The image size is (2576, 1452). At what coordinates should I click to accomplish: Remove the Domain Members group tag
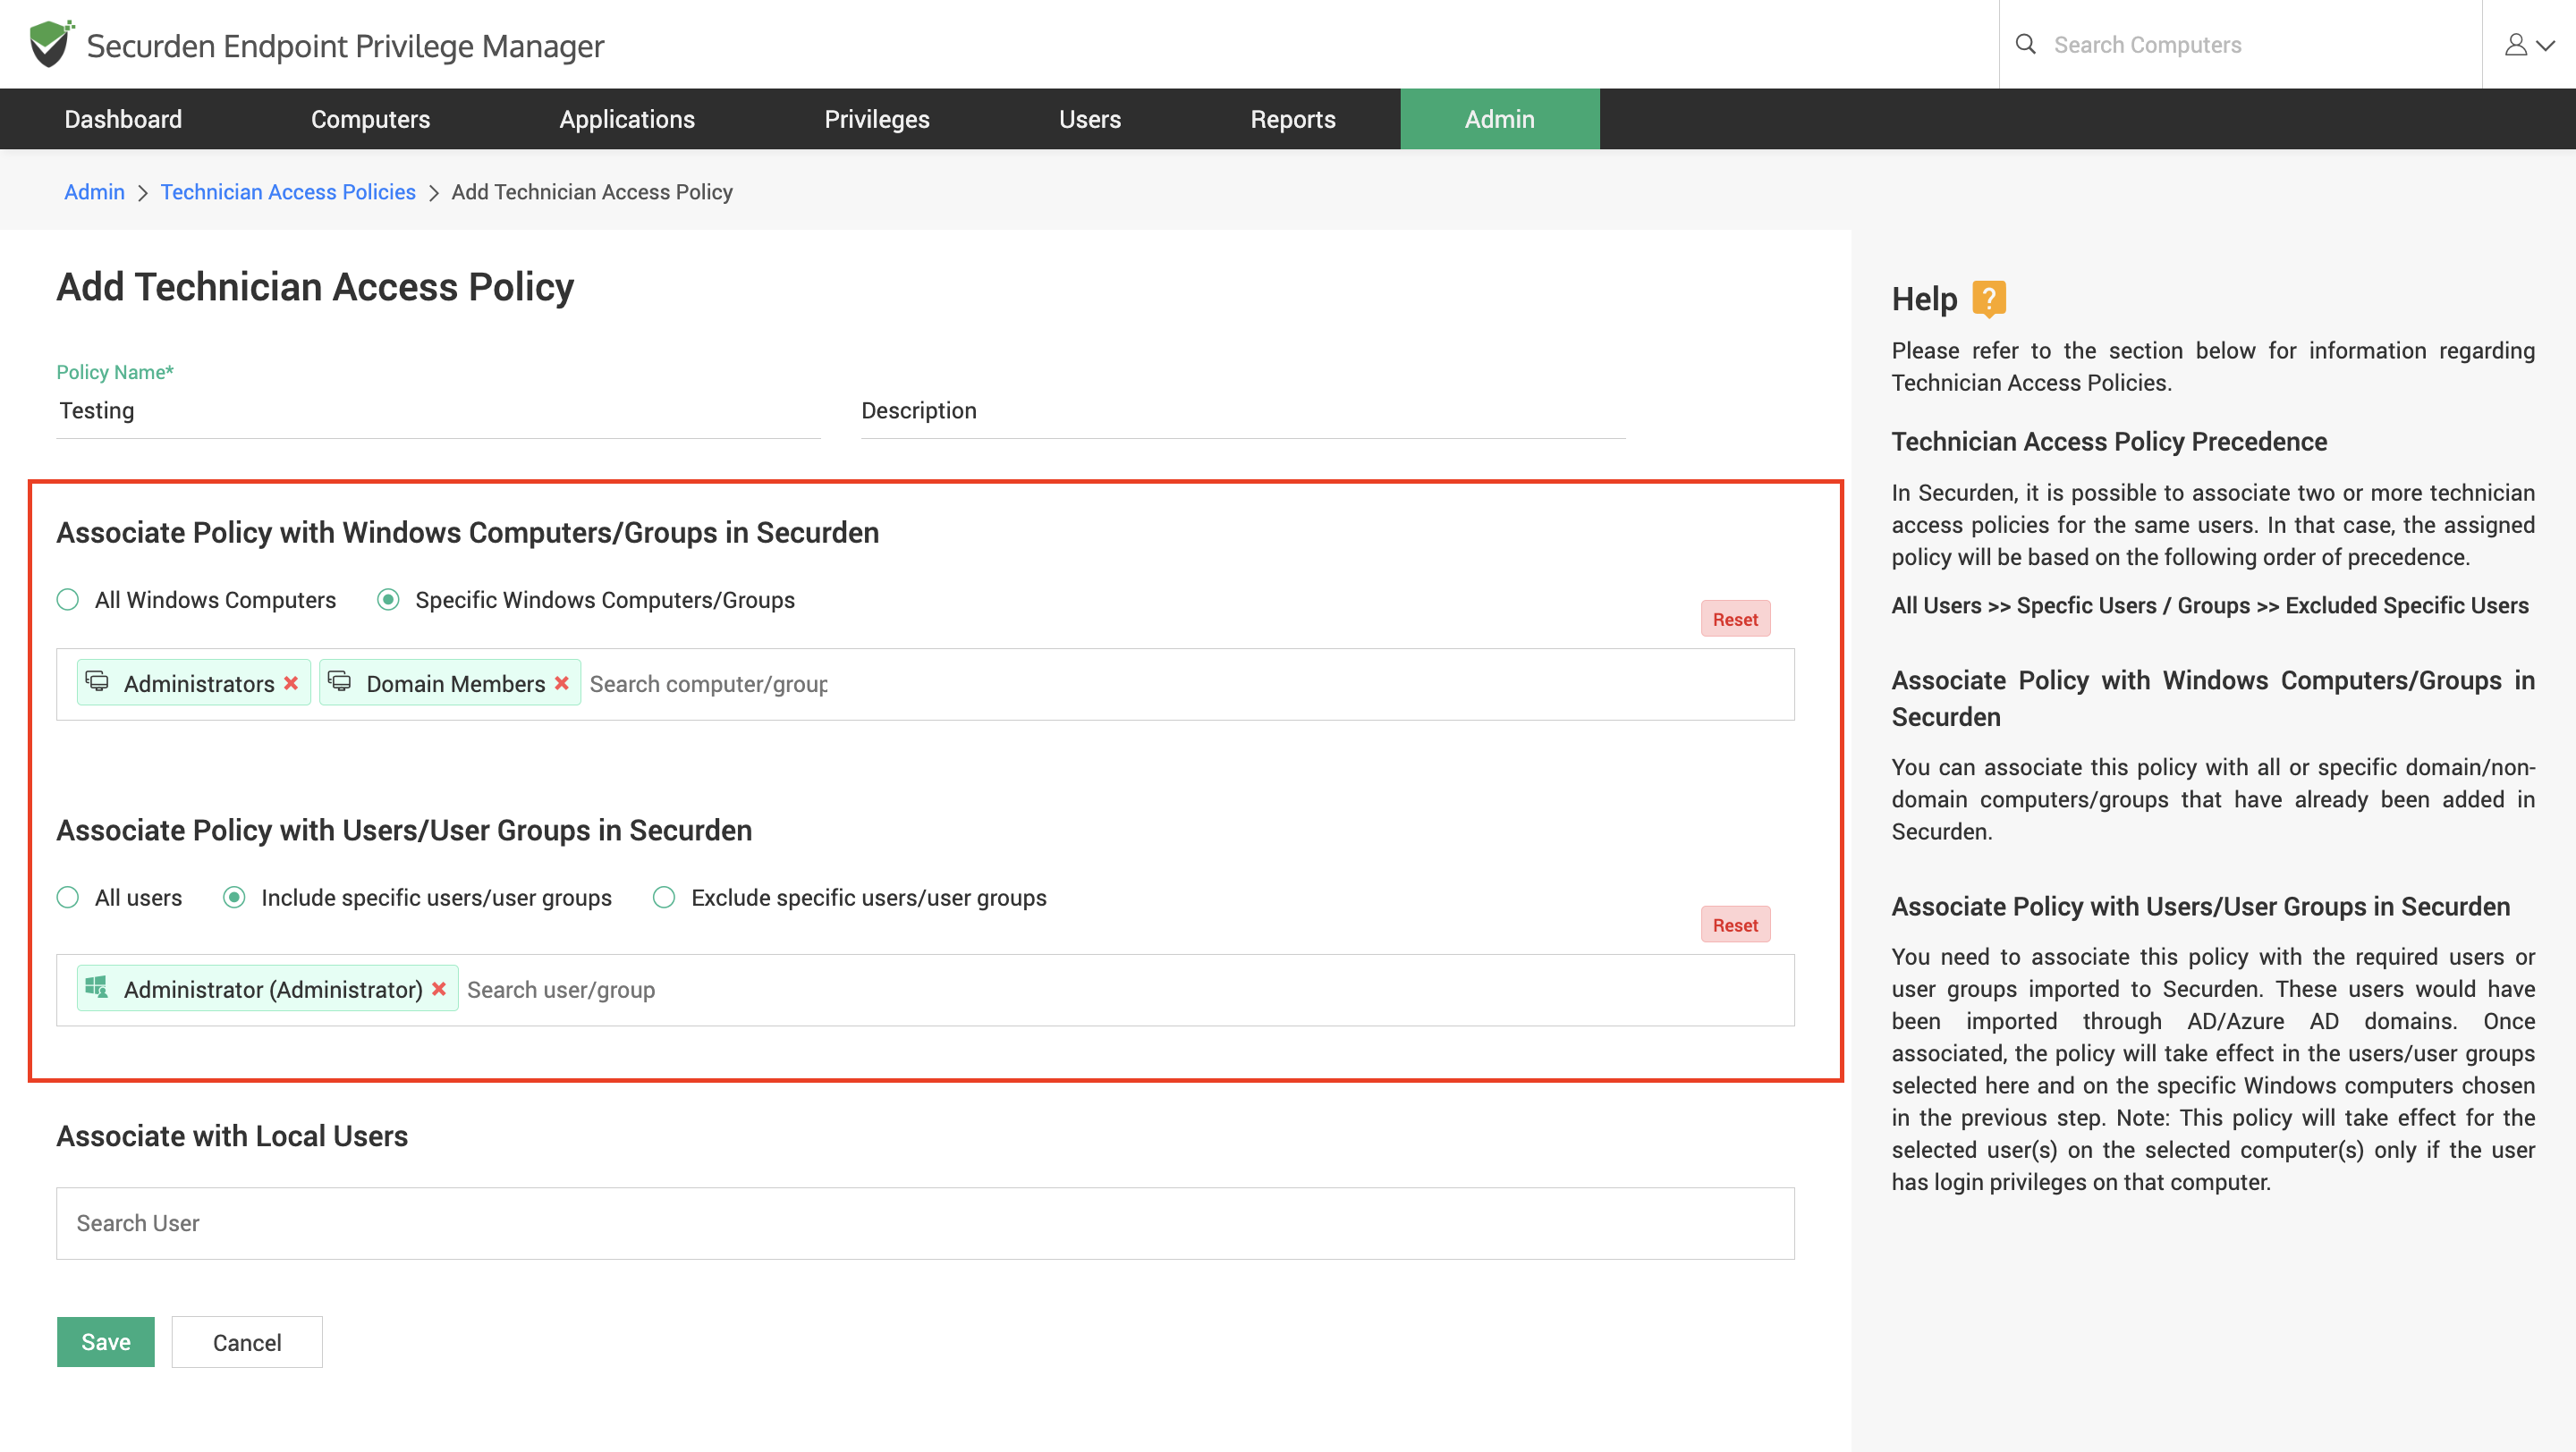point(562,682)
